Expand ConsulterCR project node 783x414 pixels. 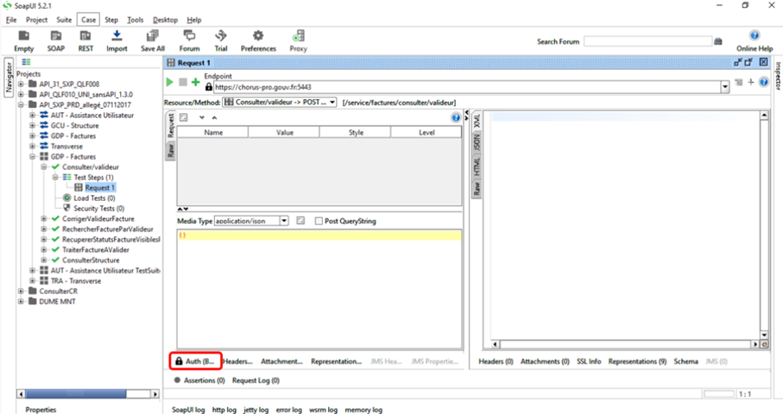[21, 291]
